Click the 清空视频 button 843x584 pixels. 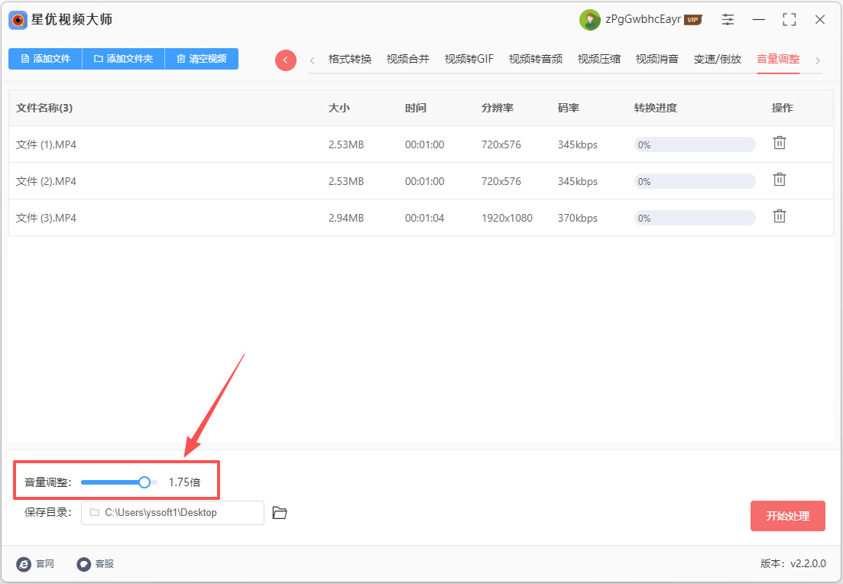(x=202, y=59)
